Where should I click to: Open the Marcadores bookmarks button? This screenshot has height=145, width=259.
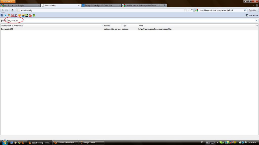point(252,15)
